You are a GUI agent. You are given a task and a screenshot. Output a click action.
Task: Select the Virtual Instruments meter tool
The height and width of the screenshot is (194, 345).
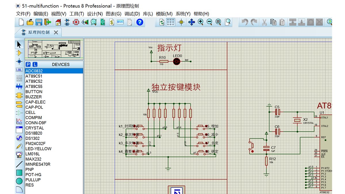[19, 155]
